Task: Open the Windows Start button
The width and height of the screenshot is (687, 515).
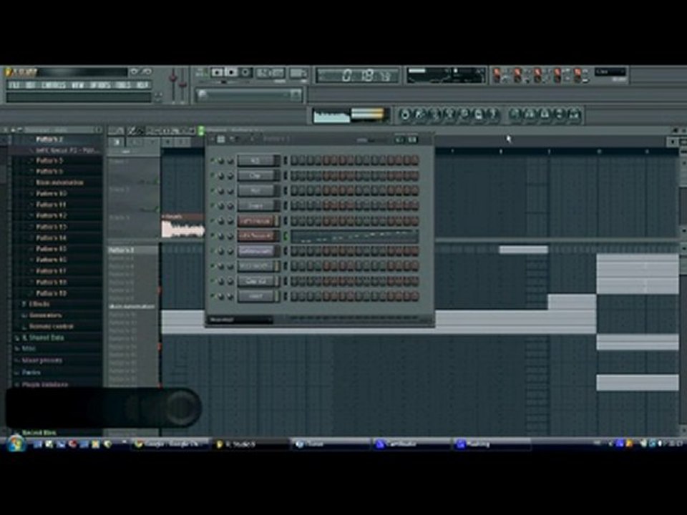Action: pos(16,443)
